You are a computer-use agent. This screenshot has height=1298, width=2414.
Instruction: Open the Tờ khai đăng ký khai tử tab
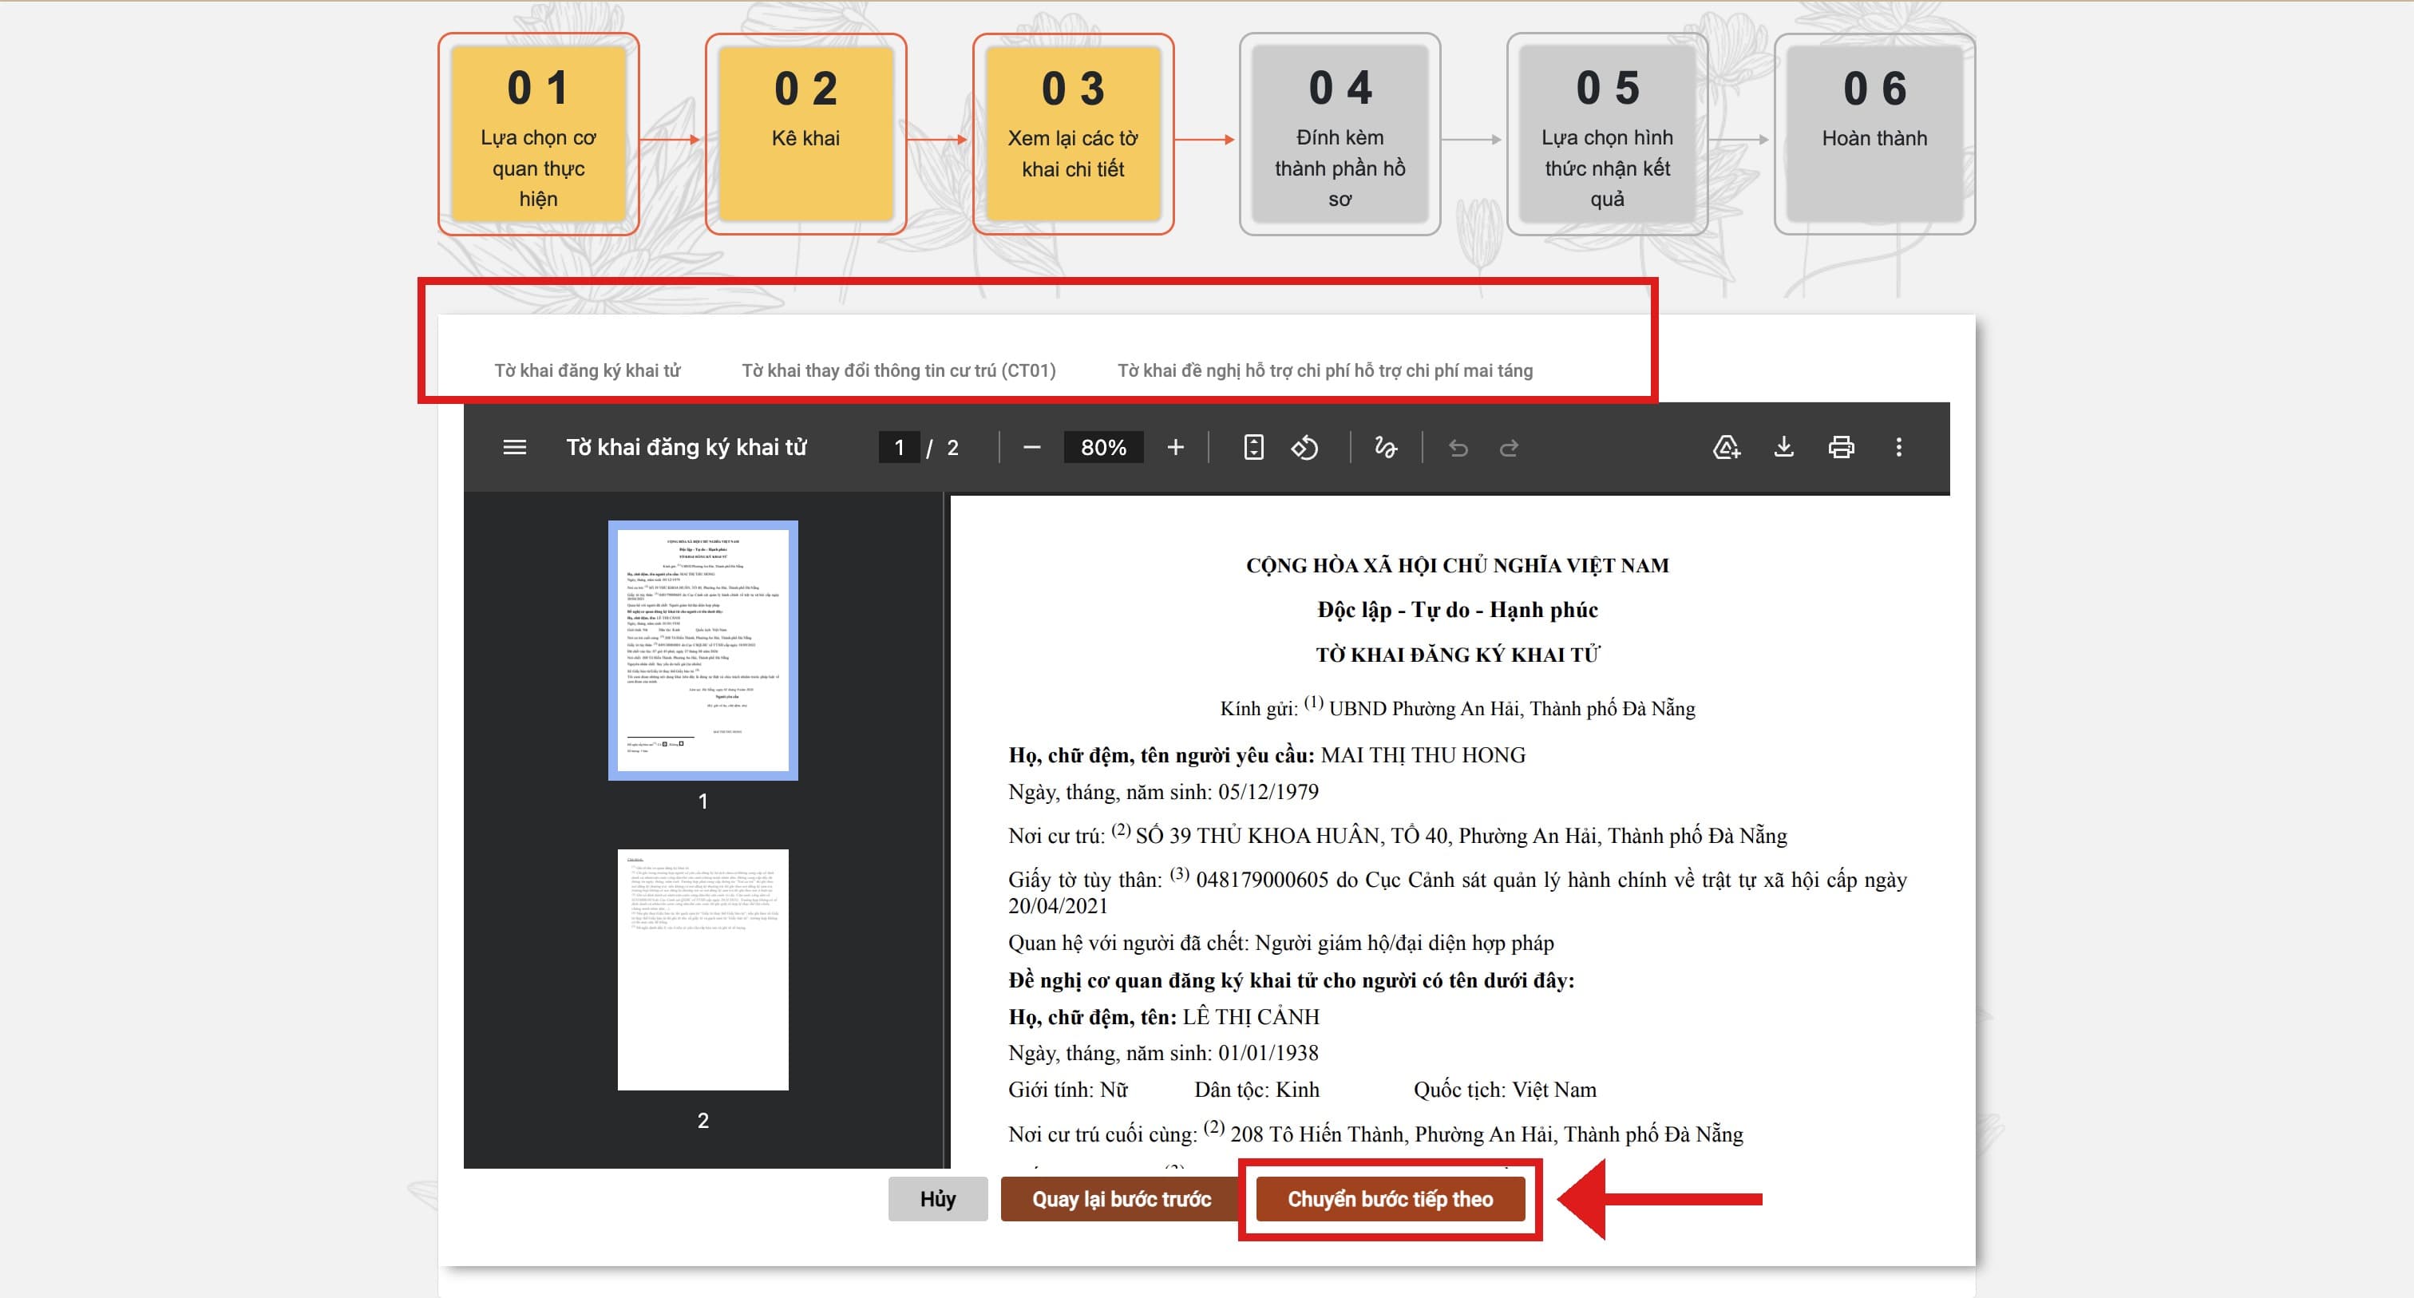(588, 370)
